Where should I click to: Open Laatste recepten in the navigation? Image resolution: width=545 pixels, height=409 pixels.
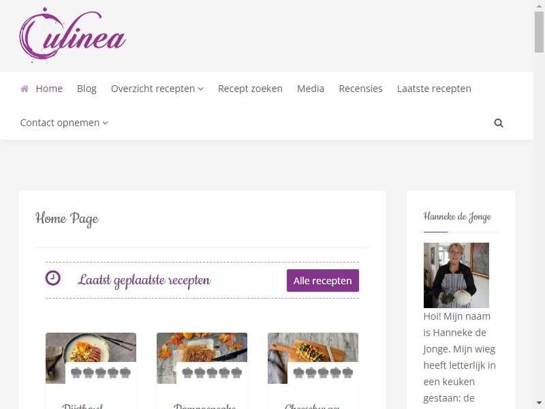[x=434, y=89]
